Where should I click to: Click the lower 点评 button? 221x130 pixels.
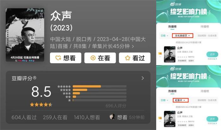coord(212,119)
